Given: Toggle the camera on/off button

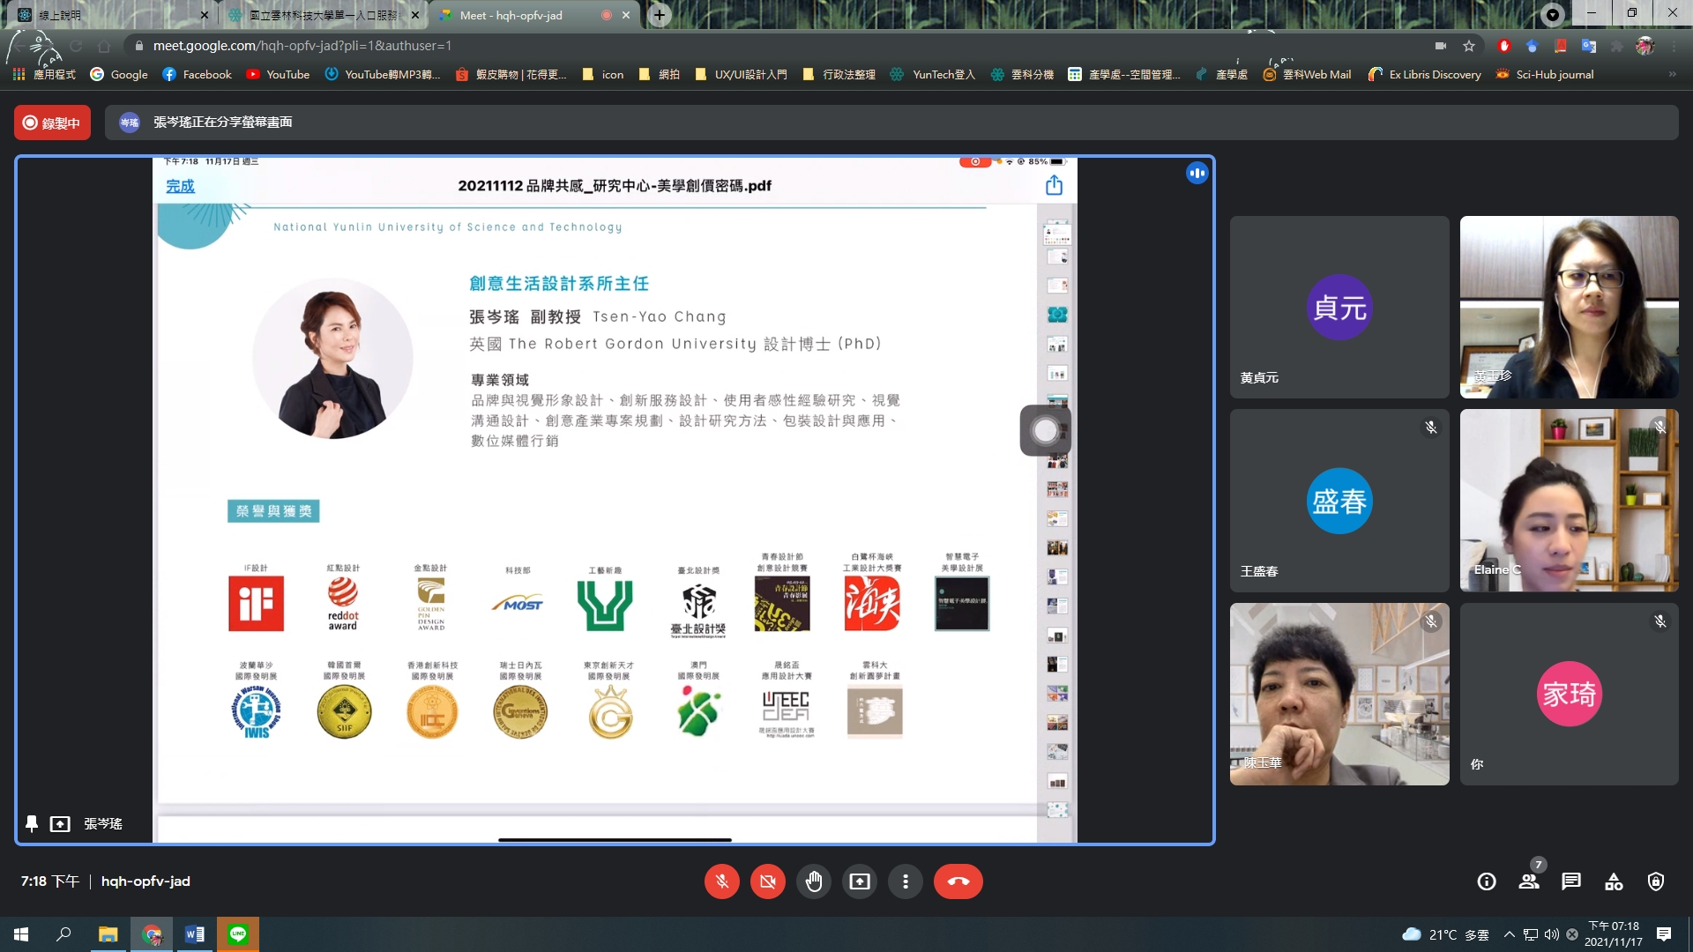Looking at the screenshot, I should (x=768, y=881).
